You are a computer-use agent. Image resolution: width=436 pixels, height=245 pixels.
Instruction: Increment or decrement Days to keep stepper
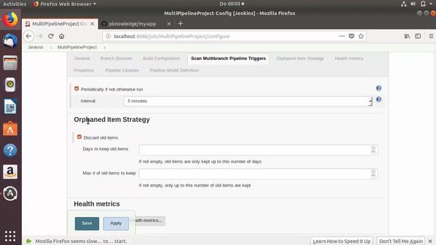click(373, 150)
